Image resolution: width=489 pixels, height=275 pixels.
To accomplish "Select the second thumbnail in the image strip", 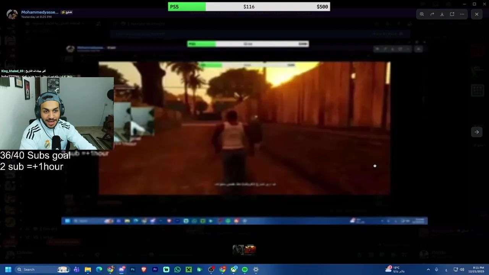I will [x=250, y=250].
